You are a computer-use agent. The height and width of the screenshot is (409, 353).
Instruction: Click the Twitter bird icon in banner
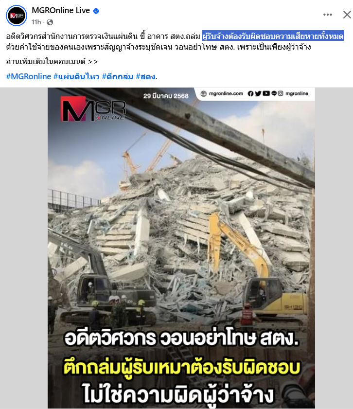258,93
